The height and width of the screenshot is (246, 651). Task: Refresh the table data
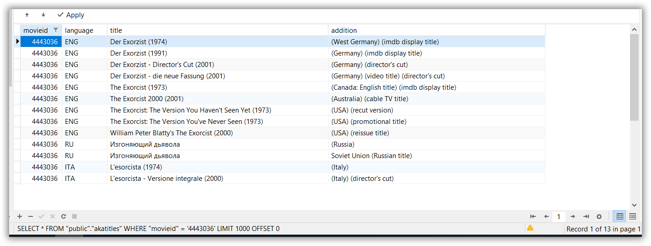[x=64, y=216]
